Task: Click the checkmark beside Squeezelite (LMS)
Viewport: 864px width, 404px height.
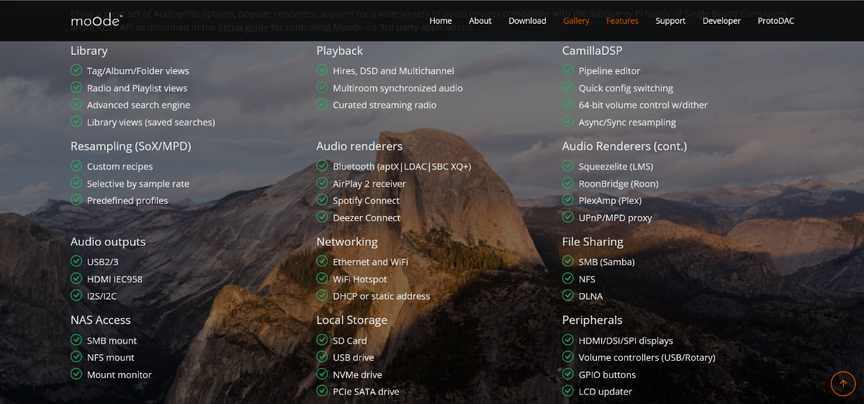Action: click(x=568, y=166)
